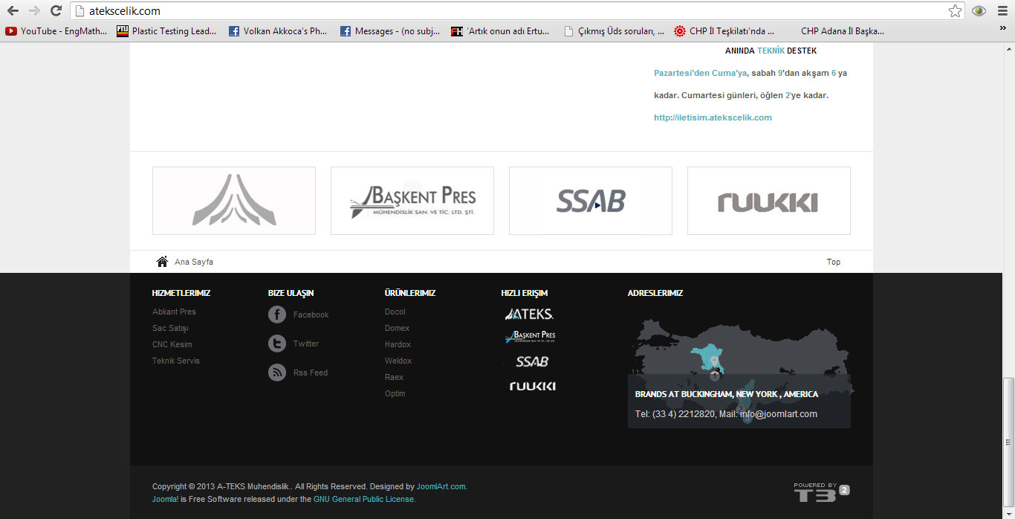Open the YouTube - EngMath bookmark
Screen dimensions: 1015x519
click(x=56, y=31)
